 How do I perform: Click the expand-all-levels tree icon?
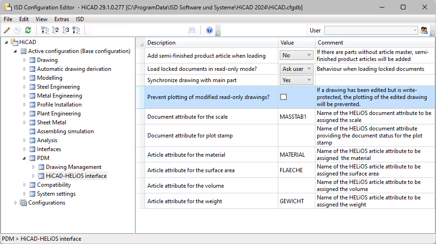76,30
